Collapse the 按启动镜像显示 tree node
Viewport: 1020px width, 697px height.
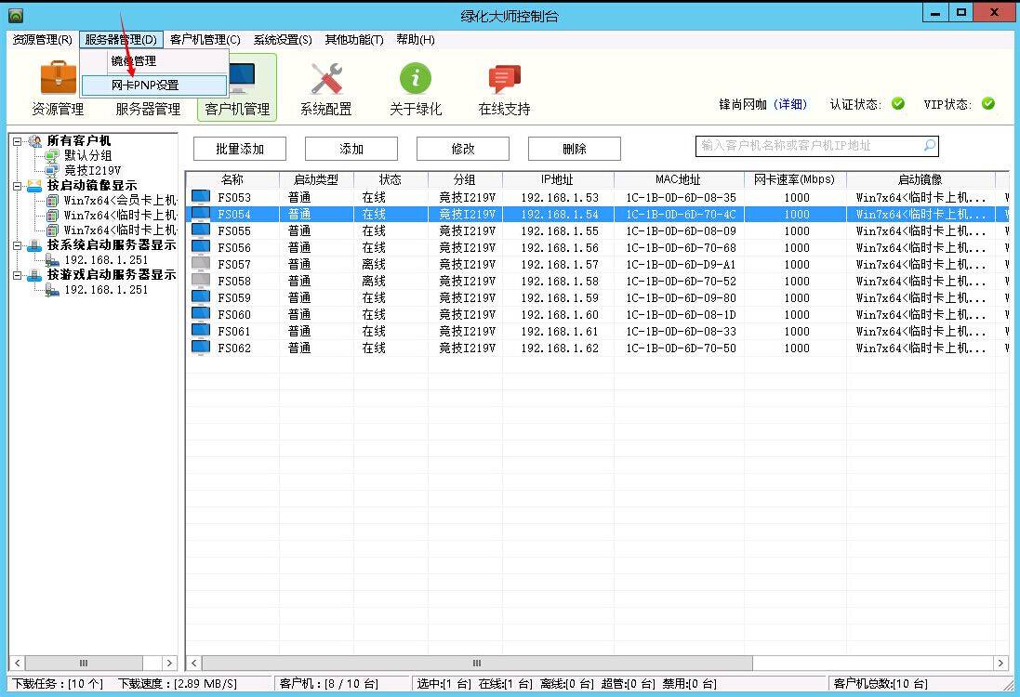pyautogui.click(x=17, y=186)
